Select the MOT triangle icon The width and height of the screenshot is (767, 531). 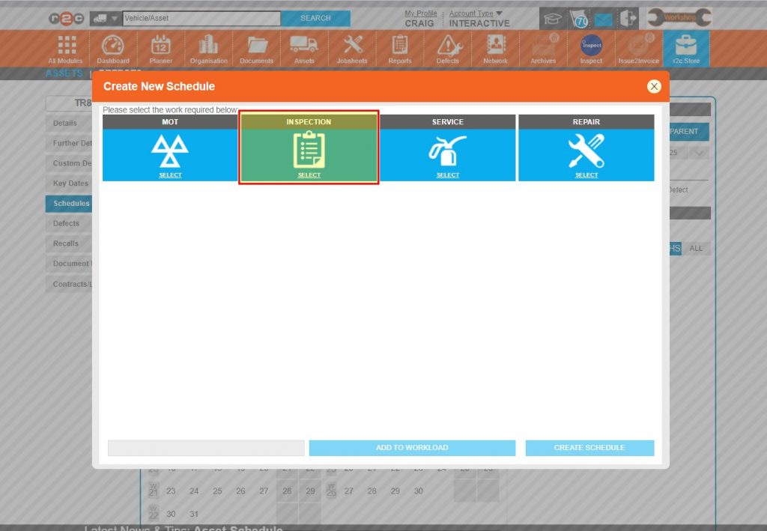point(170,151)
